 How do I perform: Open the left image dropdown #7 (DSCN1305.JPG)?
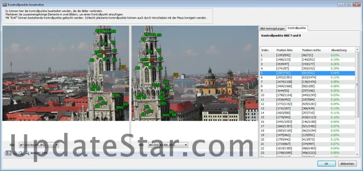(39, 145)
